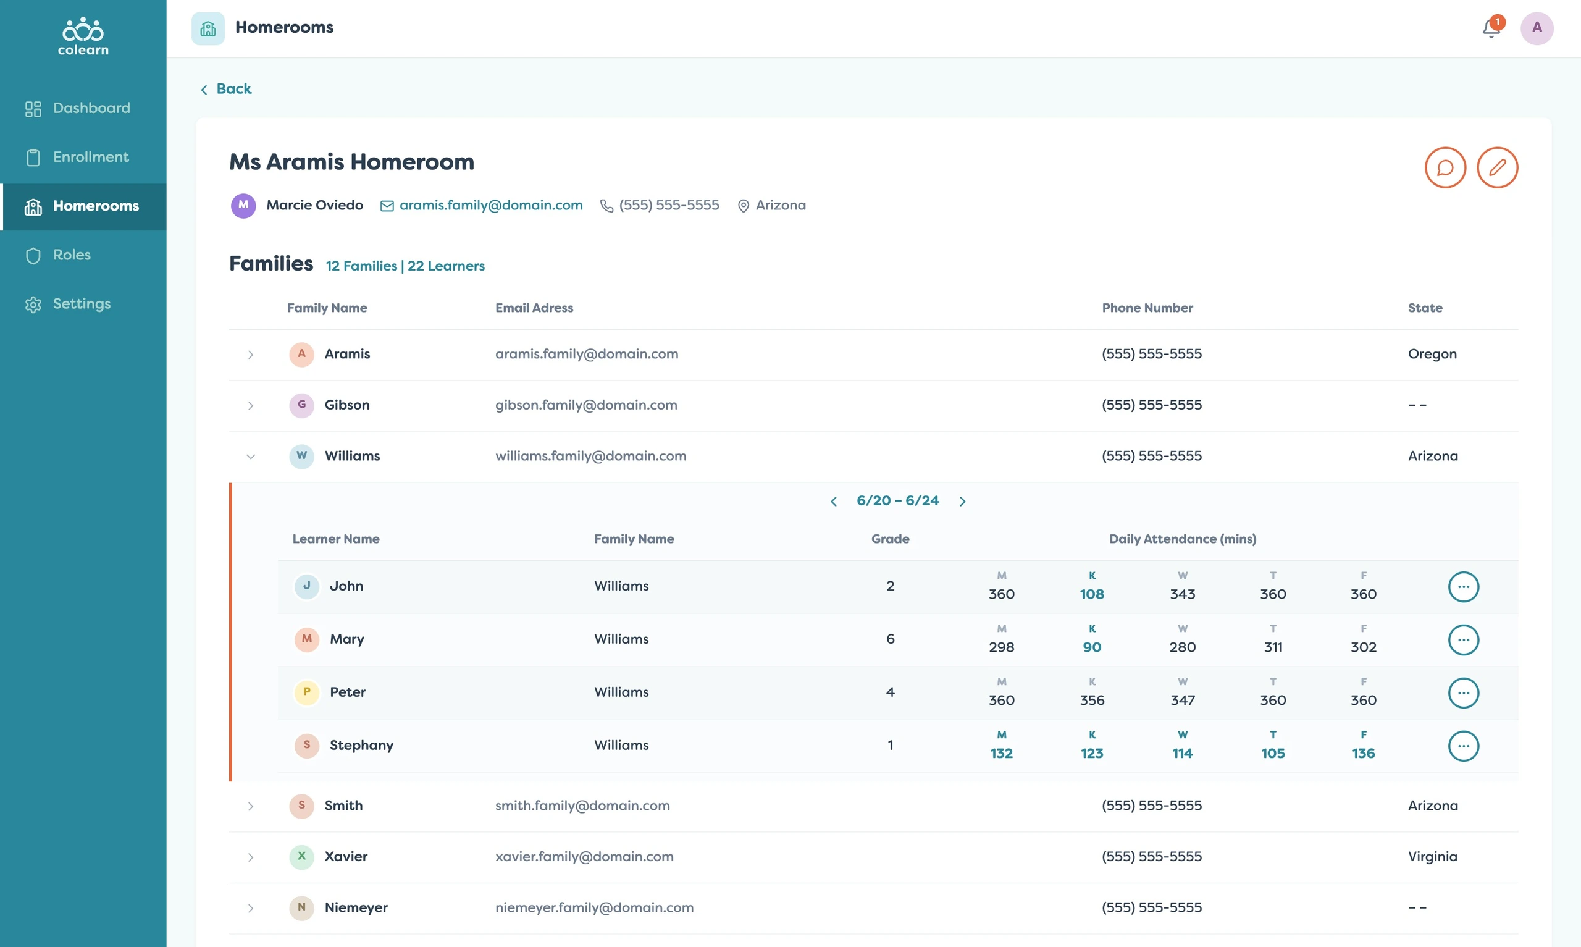Open more options for Mary
Image resolution: width=1581 pixels, height=947 pixels.
[x=1464, y=640]
